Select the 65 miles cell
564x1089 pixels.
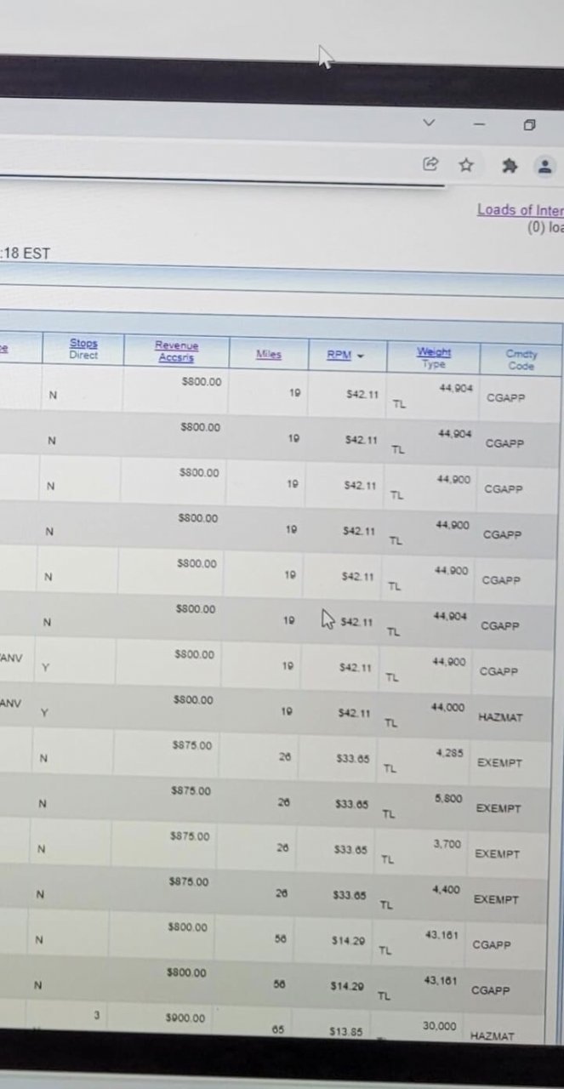(x=279, y=1029)
